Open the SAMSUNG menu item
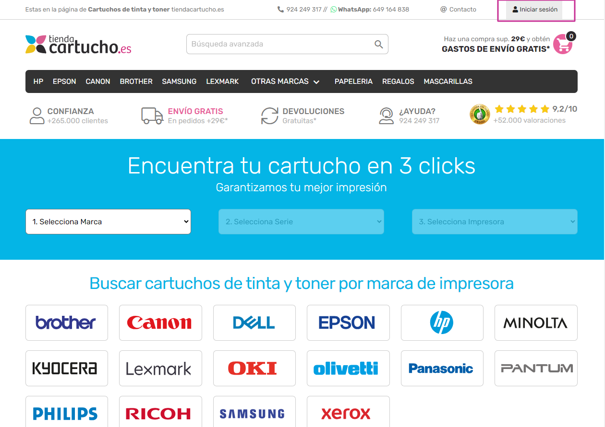Image resolution: width=605 pixels, height=427 pixels. pyautogui.click(x=179, y=81)
